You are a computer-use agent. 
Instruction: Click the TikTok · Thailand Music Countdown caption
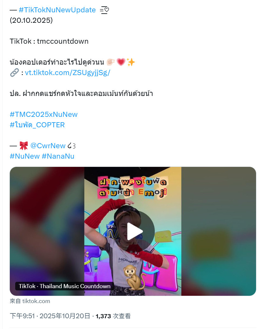(64, 286)
